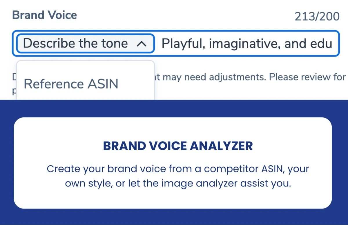Click the "Brand Voice" field label
The image size is (348, 225).
45,15
